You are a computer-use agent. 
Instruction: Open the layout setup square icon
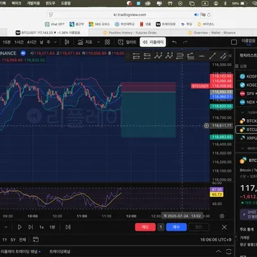[x=234, y=42]
